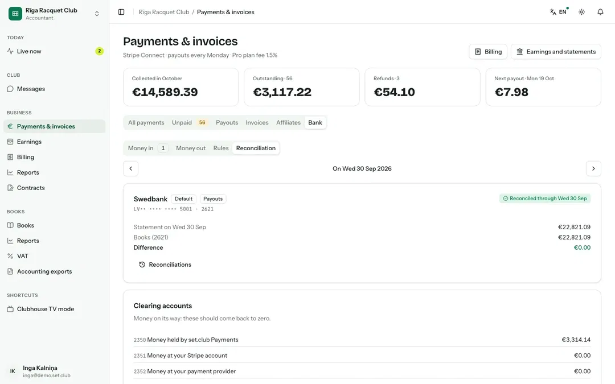Launch Clubhouse TV mode shortcut
This screenshot has width=615, height=384.
(55, 309)
